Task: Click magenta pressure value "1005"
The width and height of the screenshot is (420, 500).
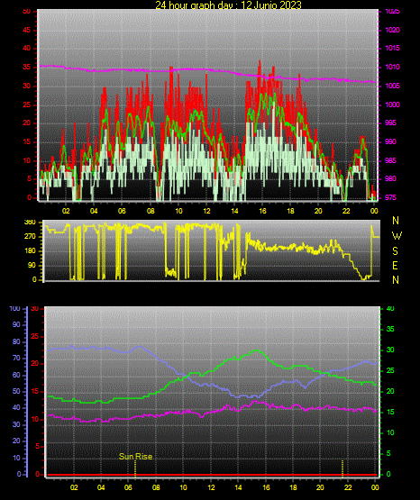Action: coord(393,86)
